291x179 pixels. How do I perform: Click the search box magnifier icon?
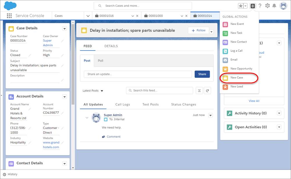pos(100,6)
